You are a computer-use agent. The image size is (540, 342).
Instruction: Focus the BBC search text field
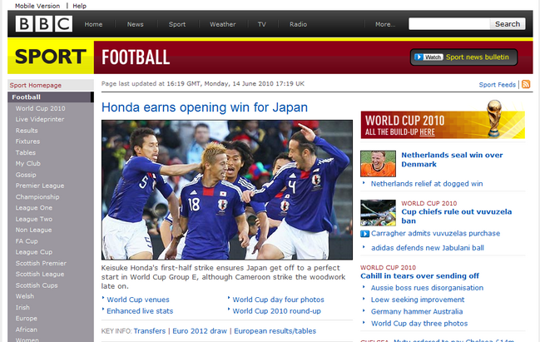pyautogui.click(x=449, y=24)
